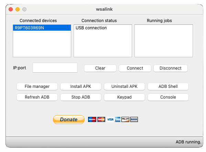Viewport: 206px width, 152px height.
Task: Start an ADB Shell session
Action: (168, 87)
